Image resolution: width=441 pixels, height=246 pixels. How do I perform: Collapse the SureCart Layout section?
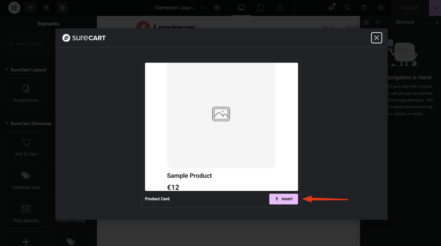coord(7,70)
